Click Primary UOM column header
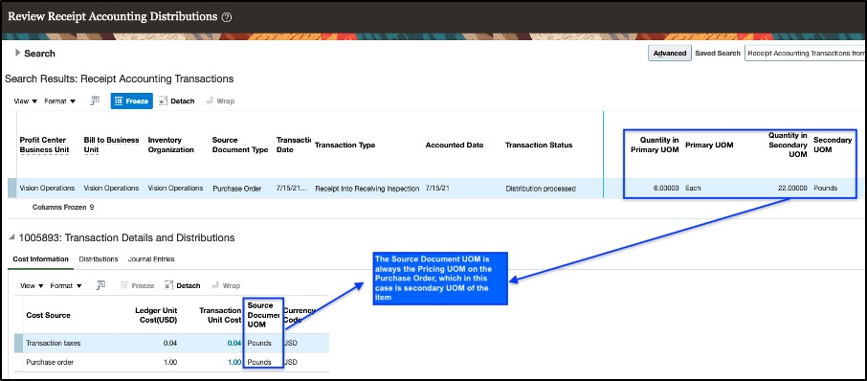This screenshot has height=381, width=867. click(709, 145)
